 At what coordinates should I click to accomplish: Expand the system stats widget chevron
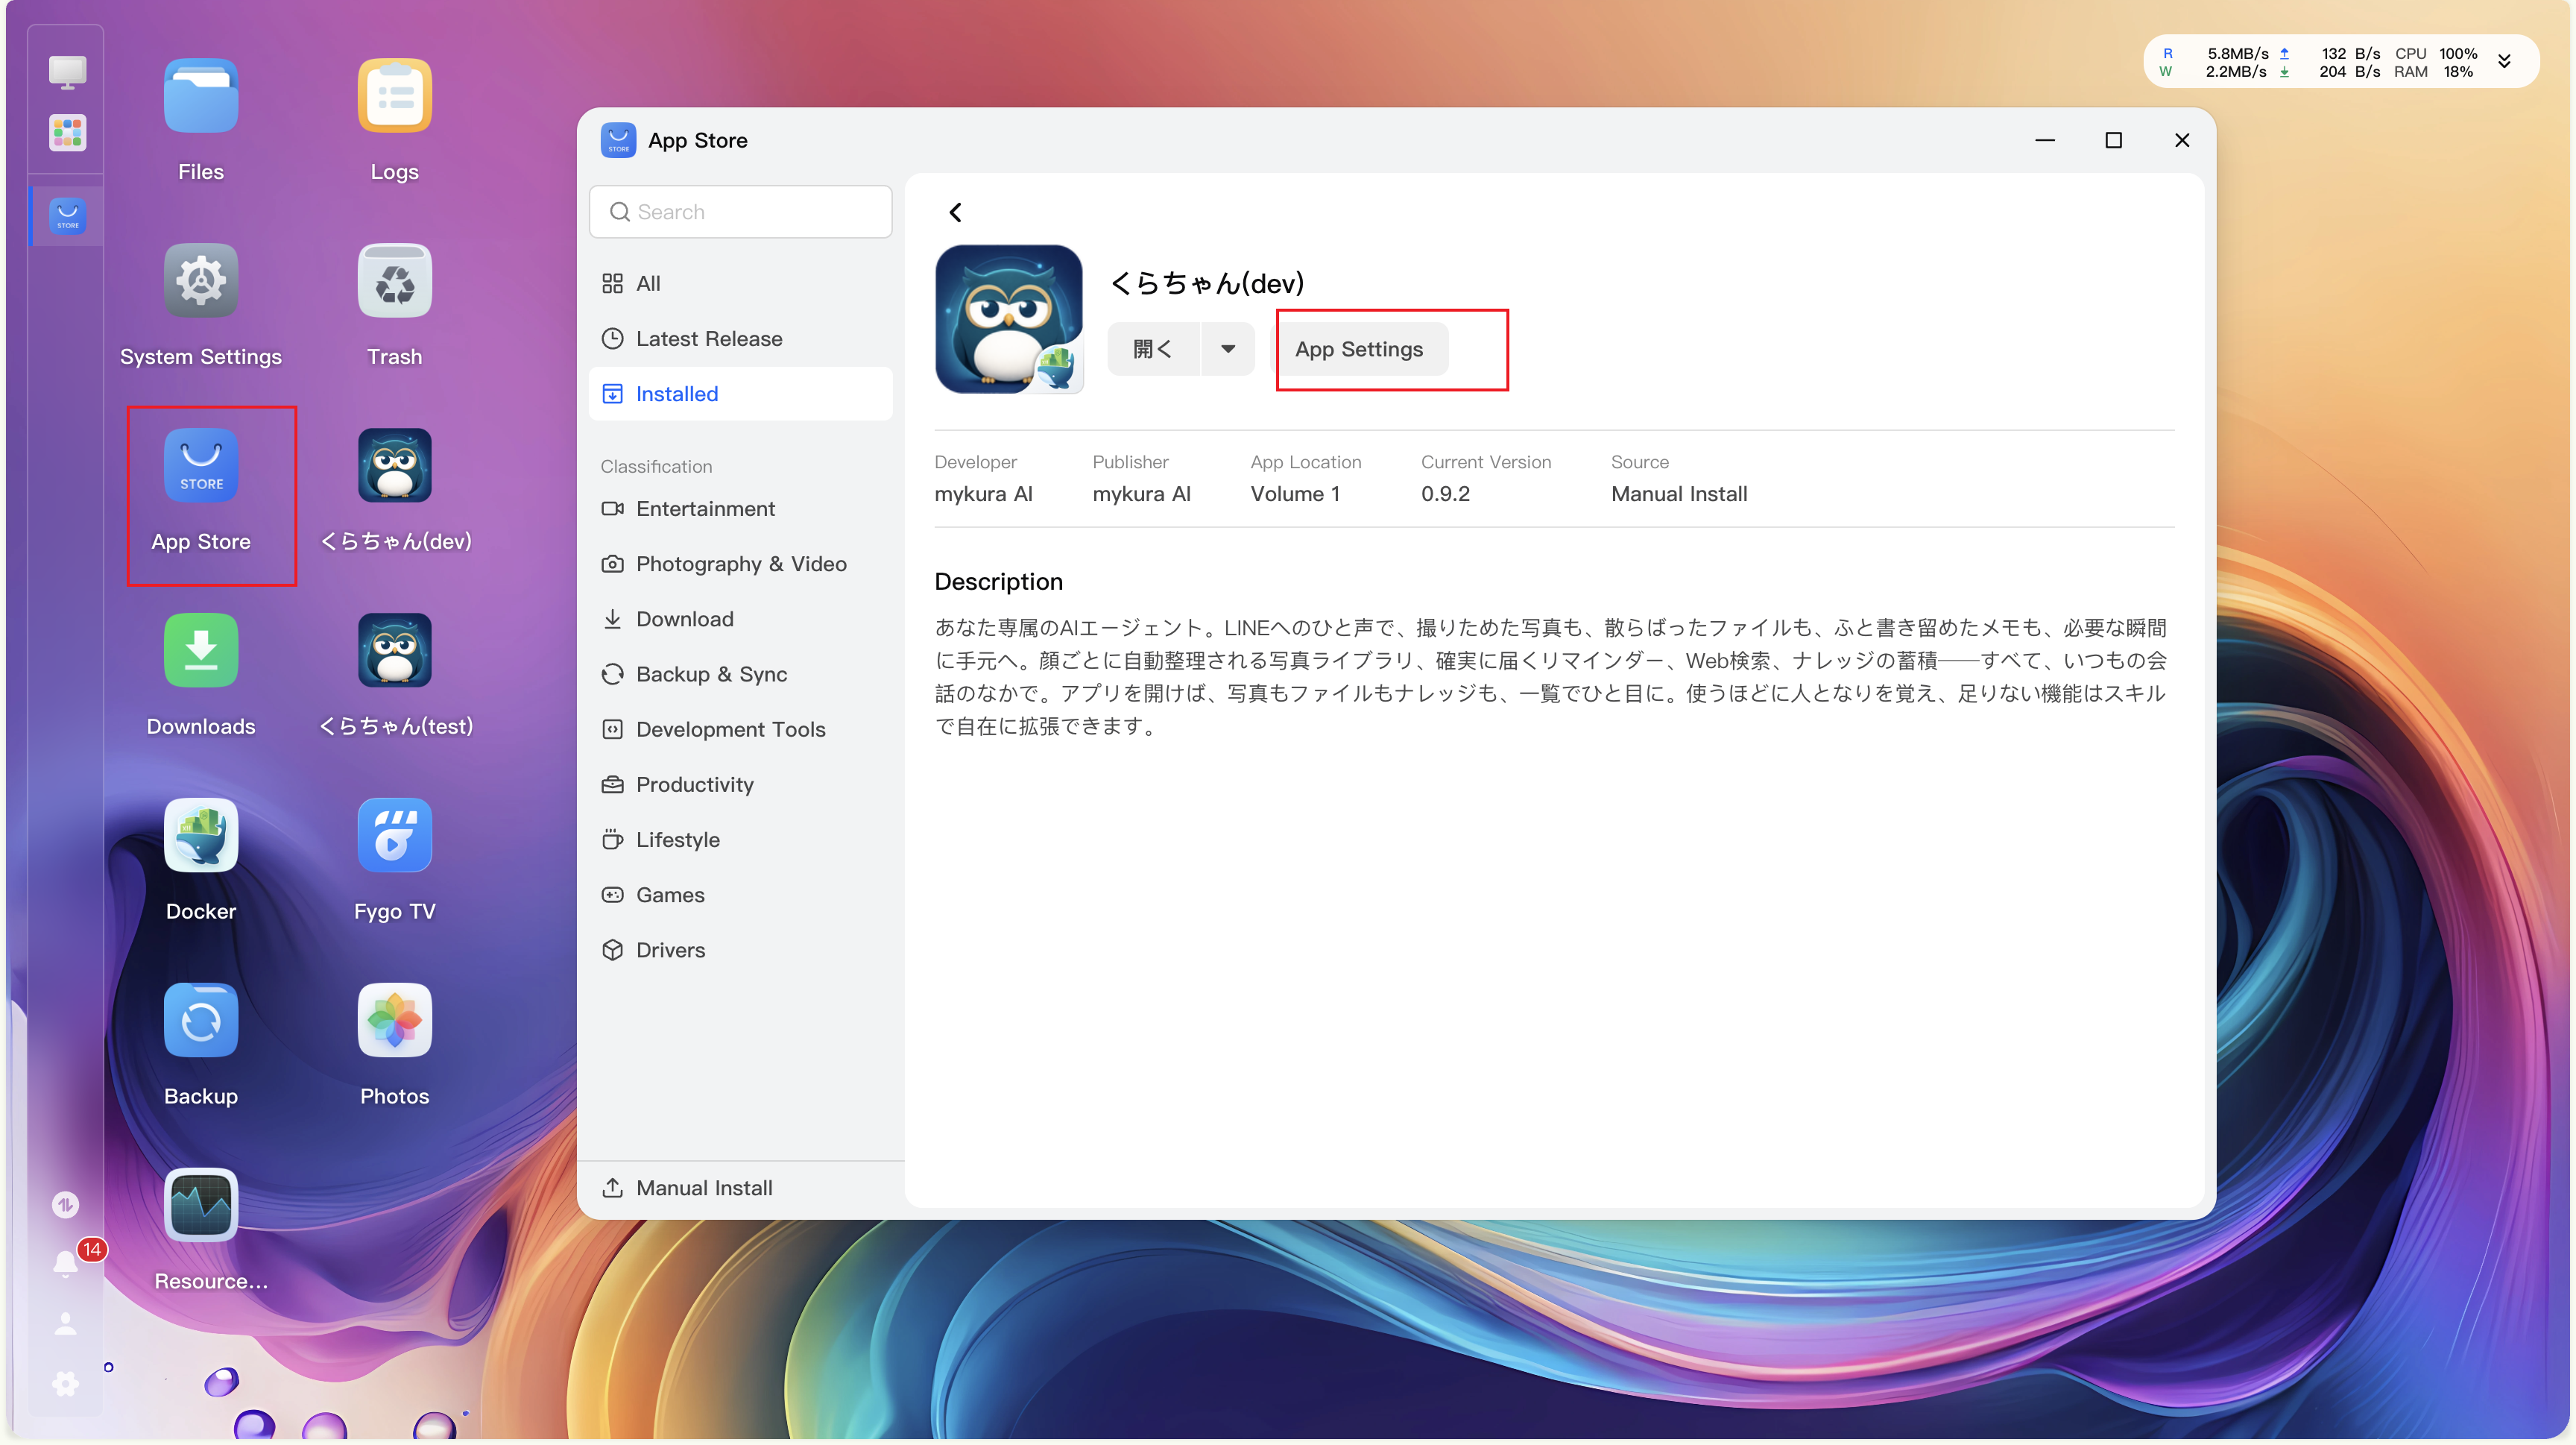[2505, 61]
